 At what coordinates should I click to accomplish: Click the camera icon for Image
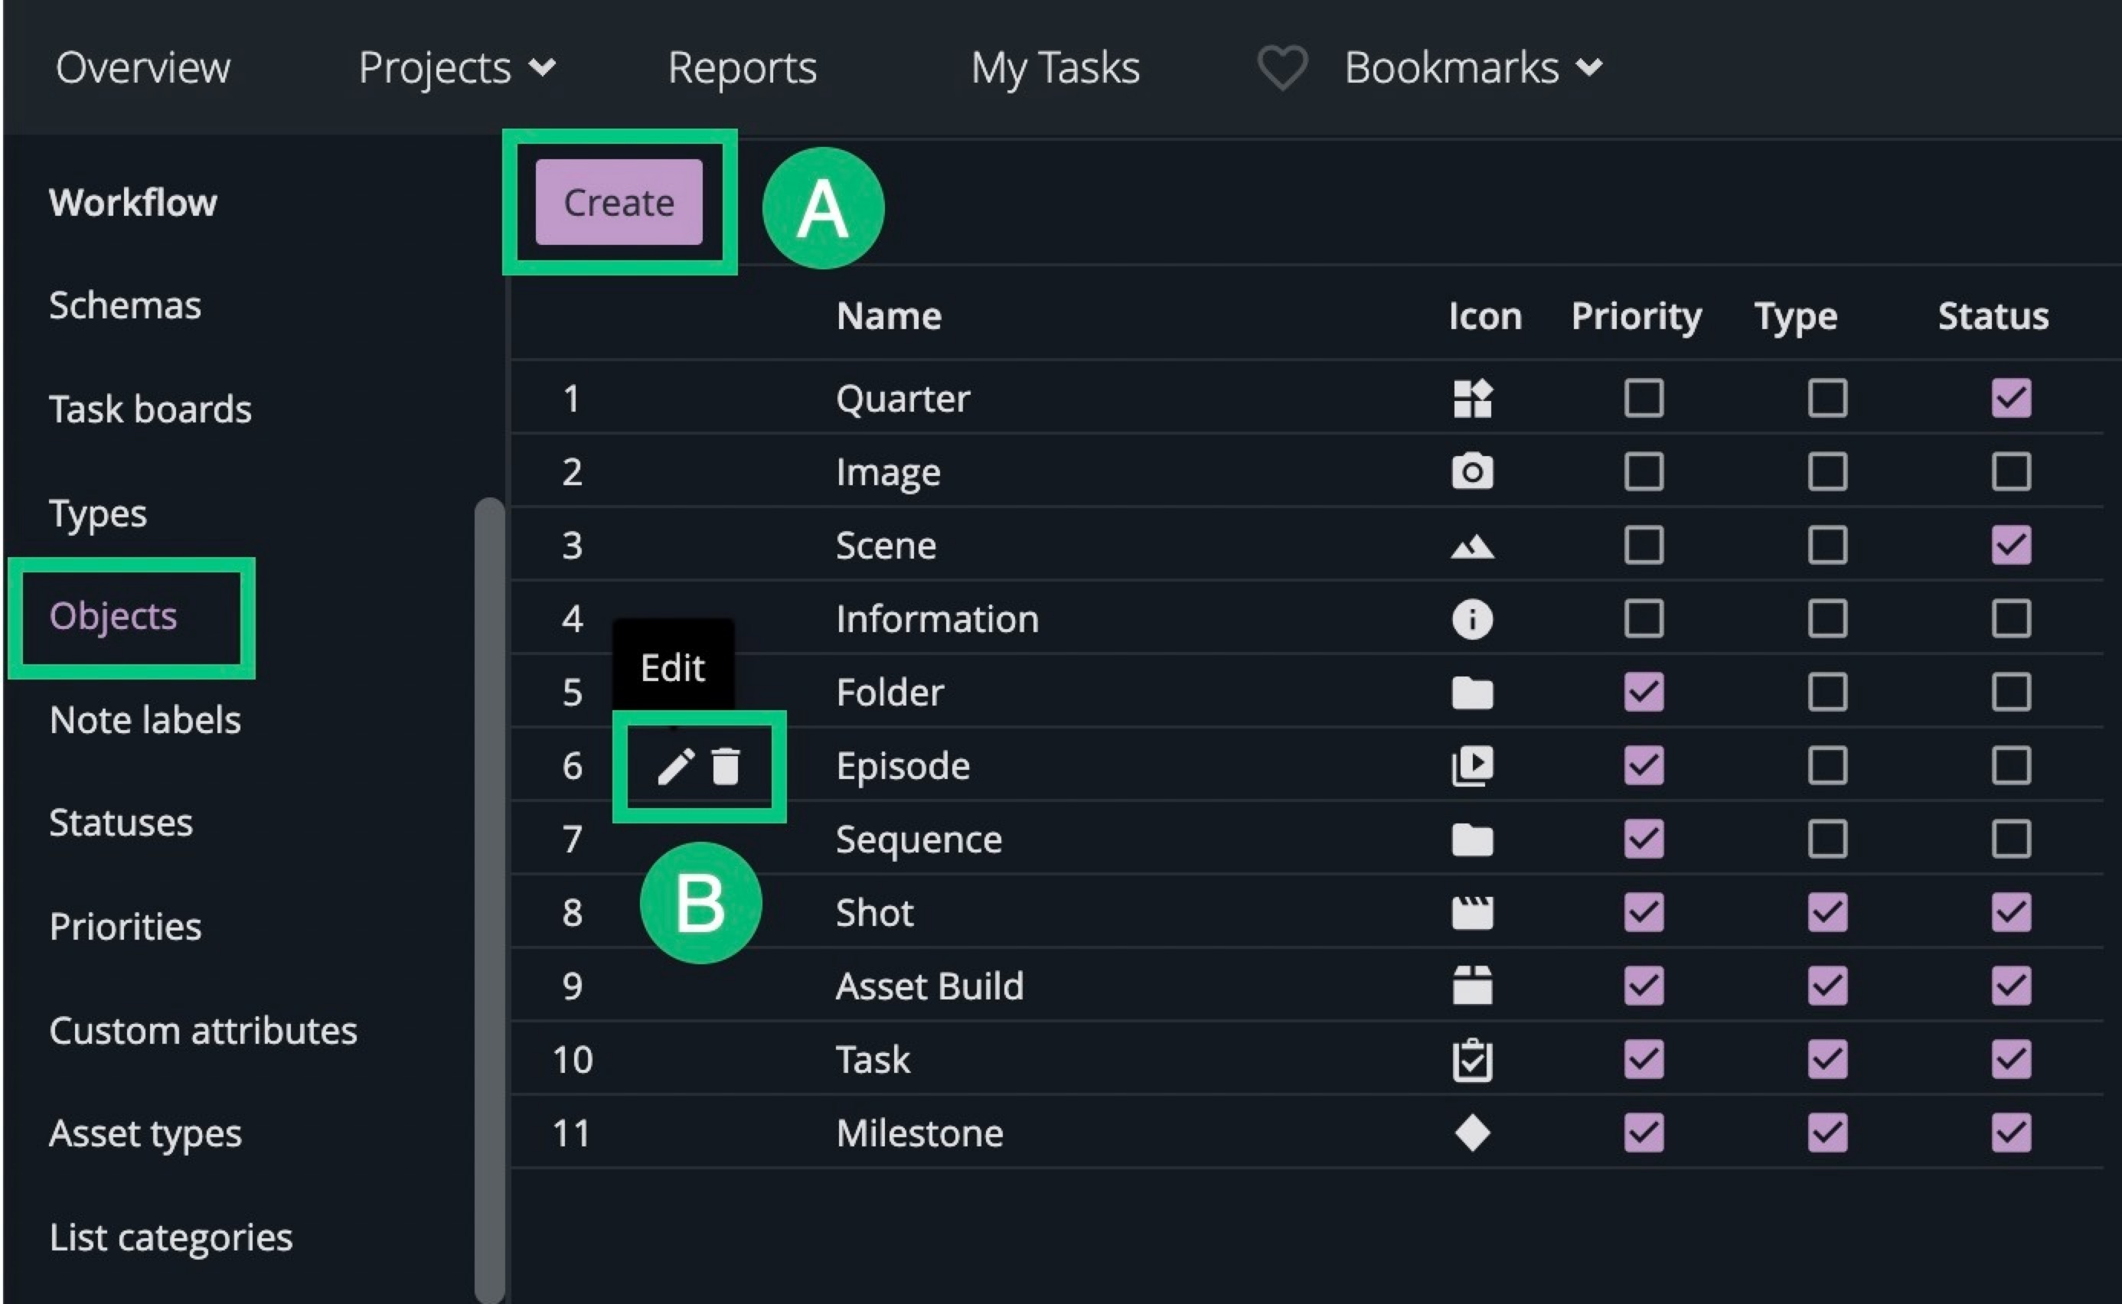point(1472,471)
